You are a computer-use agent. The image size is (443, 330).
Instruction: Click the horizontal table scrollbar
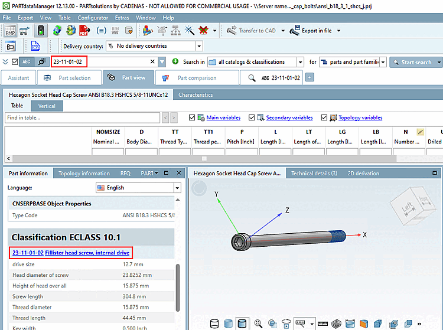tap(204, 158)
